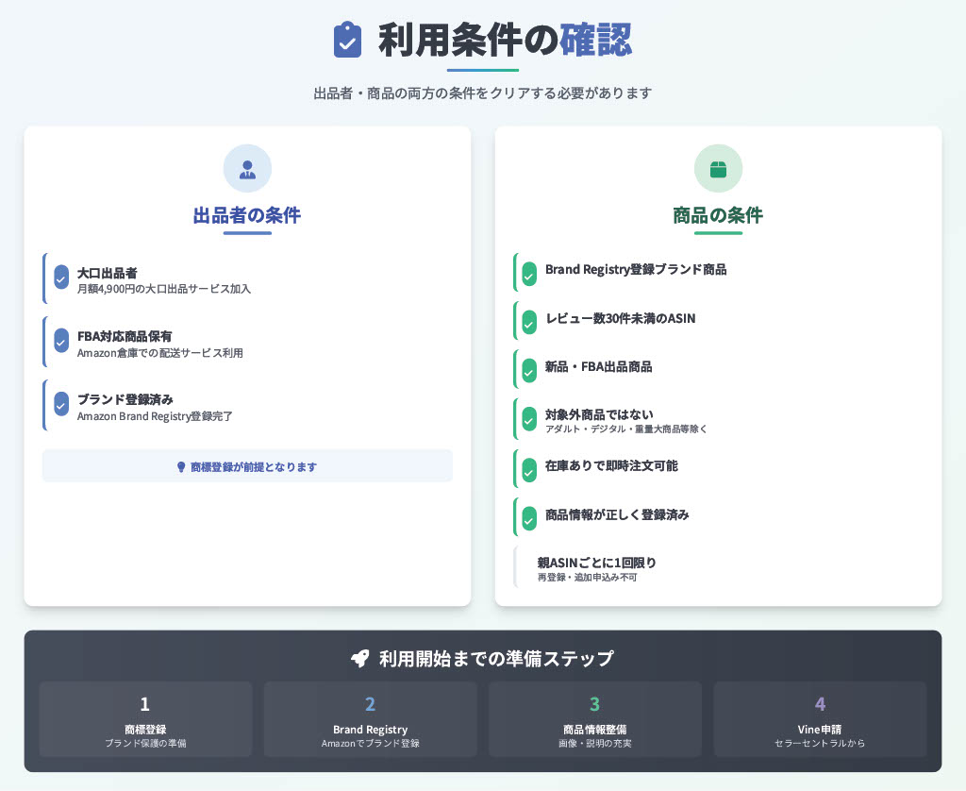Viewport: 966px width, 791px height.
Task: Select step 1 card 商標登録
Action: (145, 719)
